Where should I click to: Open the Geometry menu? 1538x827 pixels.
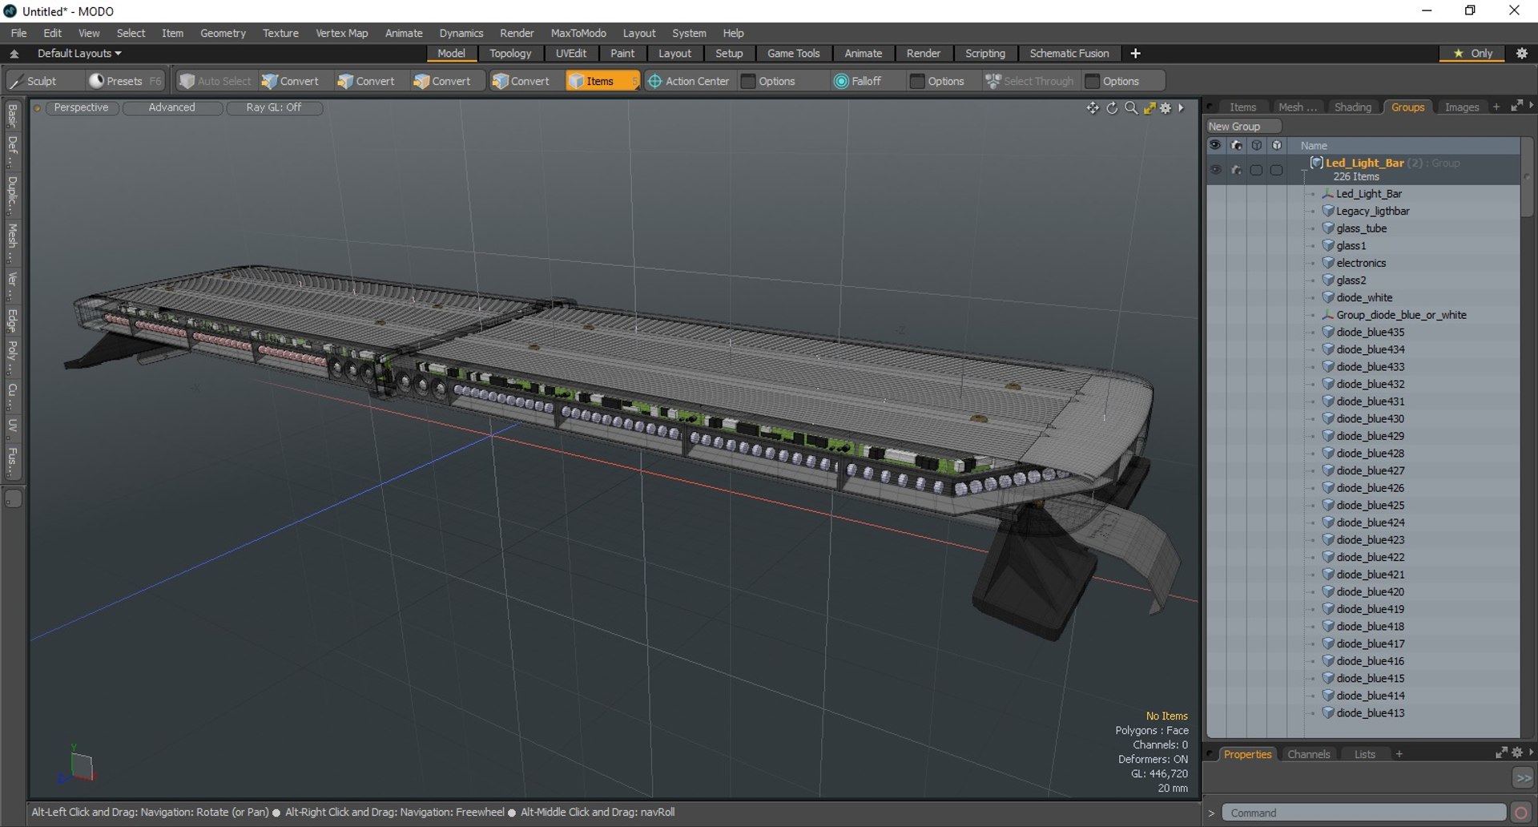coord(223,33)
